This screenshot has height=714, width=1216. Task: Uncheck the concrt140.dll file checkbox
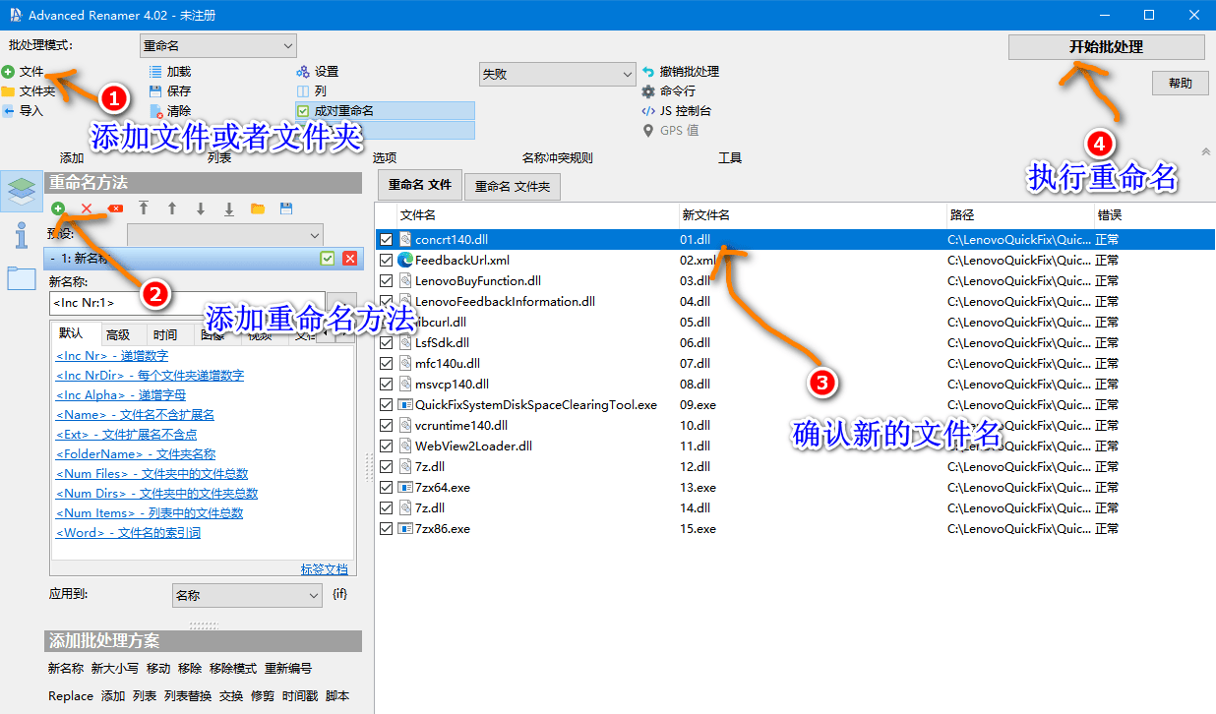387,239
